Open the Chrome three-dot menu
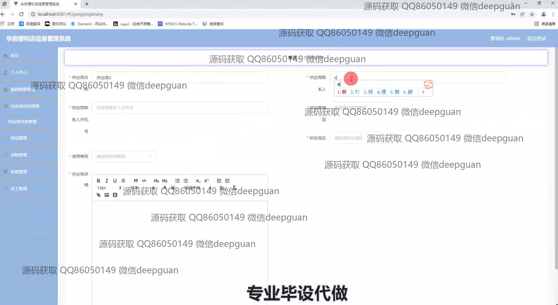 point(553,14)
